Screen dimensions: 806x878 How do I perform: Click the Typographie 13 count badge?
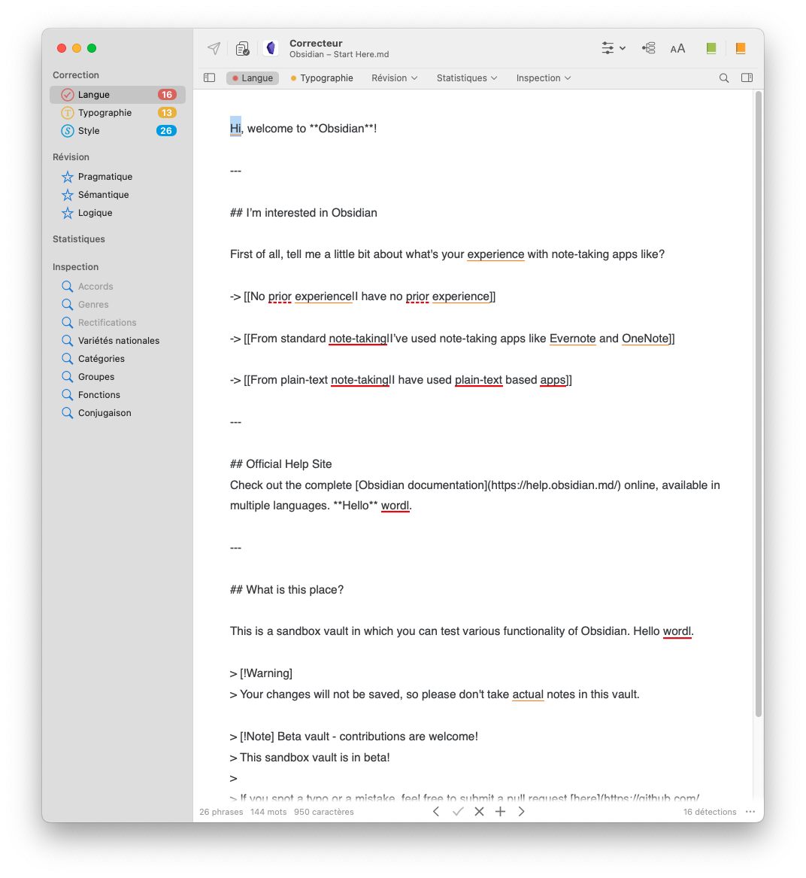pyautogui.click(x=167, y=113)
